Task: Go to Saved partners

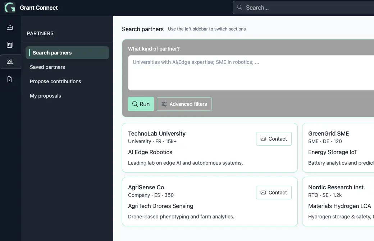Action: (x=47, y=67)
